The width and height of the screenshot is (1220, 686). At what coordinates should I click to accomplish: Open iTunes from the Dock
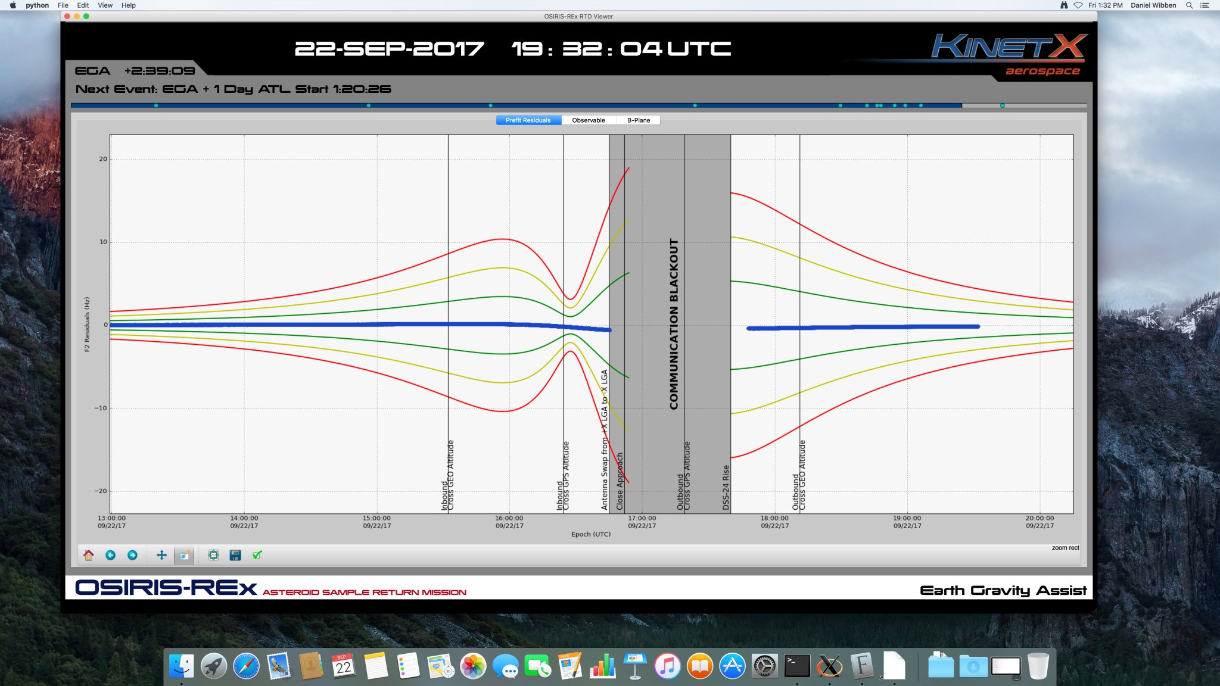point(668,666)
